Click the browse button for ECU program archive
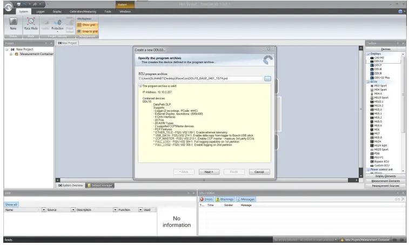Image resolution: width=409 pixels, height=245 pixels. 267,78
